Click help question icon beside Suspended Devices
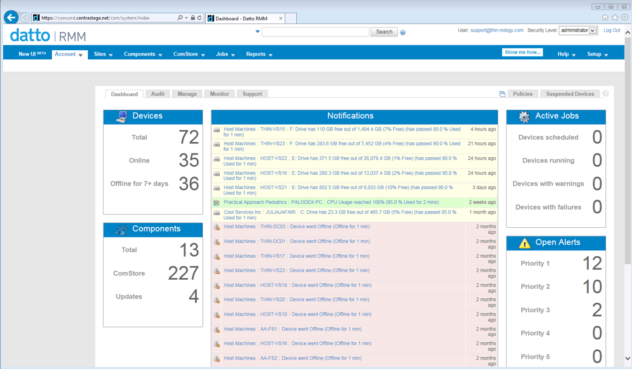The height and width of the screenshot is (369, 632). 605,94
